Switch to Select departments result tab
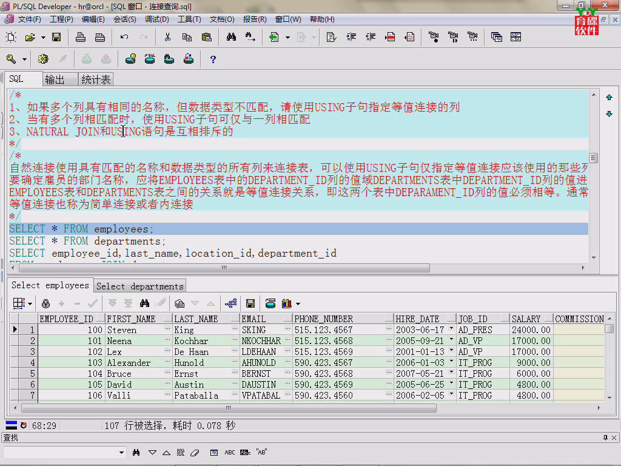 coord(140,286)
